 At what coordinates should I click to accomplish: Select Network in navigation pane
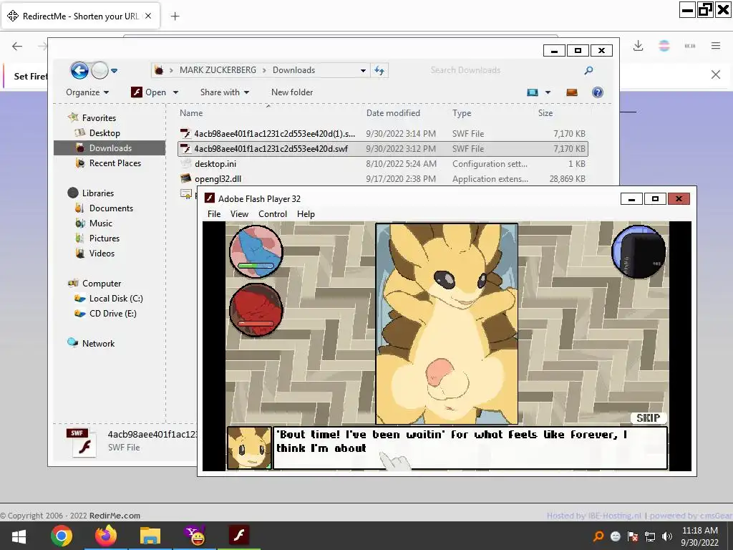[98, 343]
